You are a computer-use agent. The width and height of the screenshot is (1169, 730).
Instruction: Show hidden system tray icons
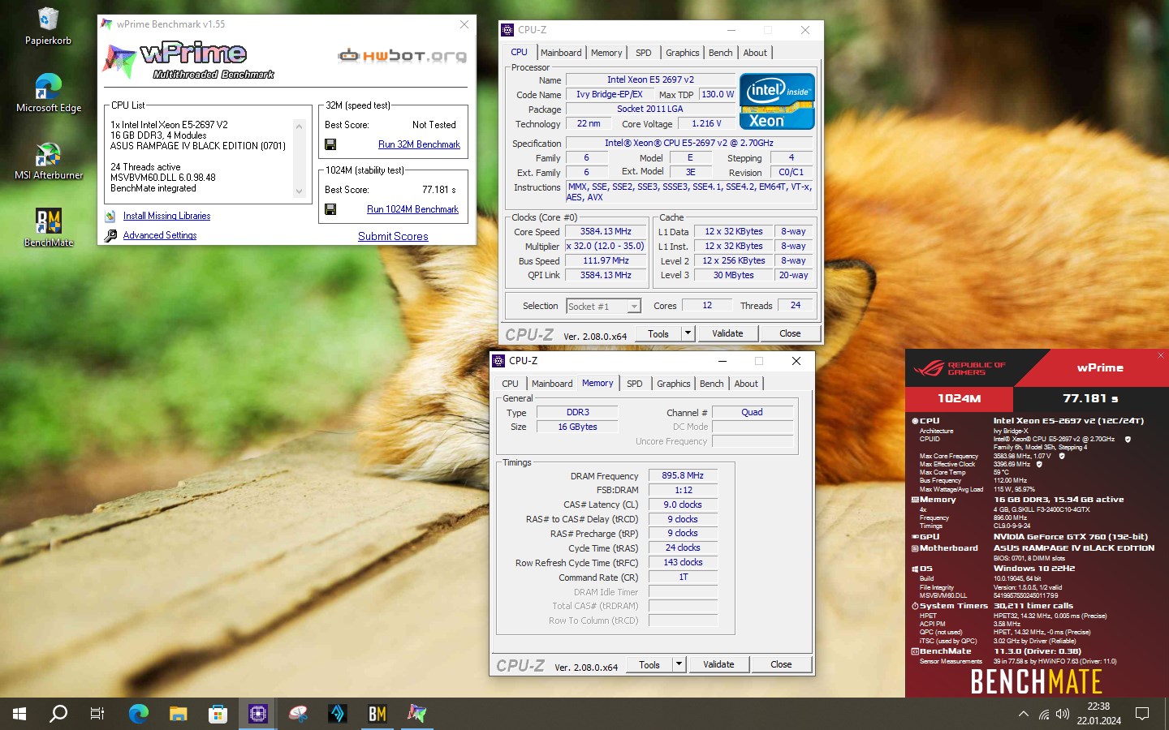[x=1023, y=714]
